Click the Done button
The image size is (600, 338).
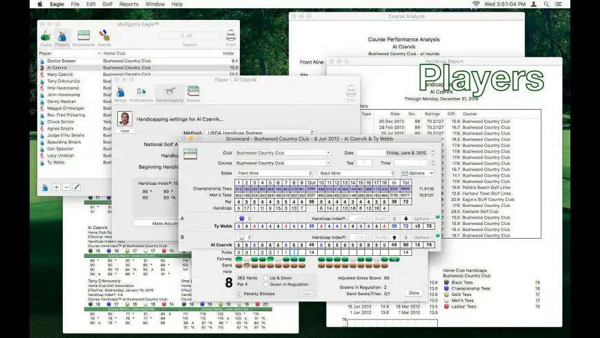coord(414,293)
